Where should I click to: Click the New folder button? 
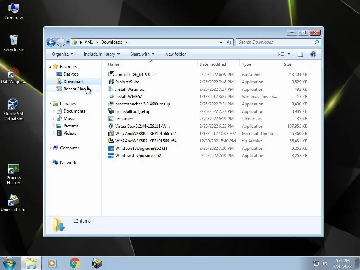175,54
